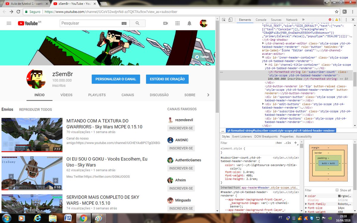Bookmark this page with the star icon
The width and height of the screenshot is (357, 223).
(x=336, y=12)
